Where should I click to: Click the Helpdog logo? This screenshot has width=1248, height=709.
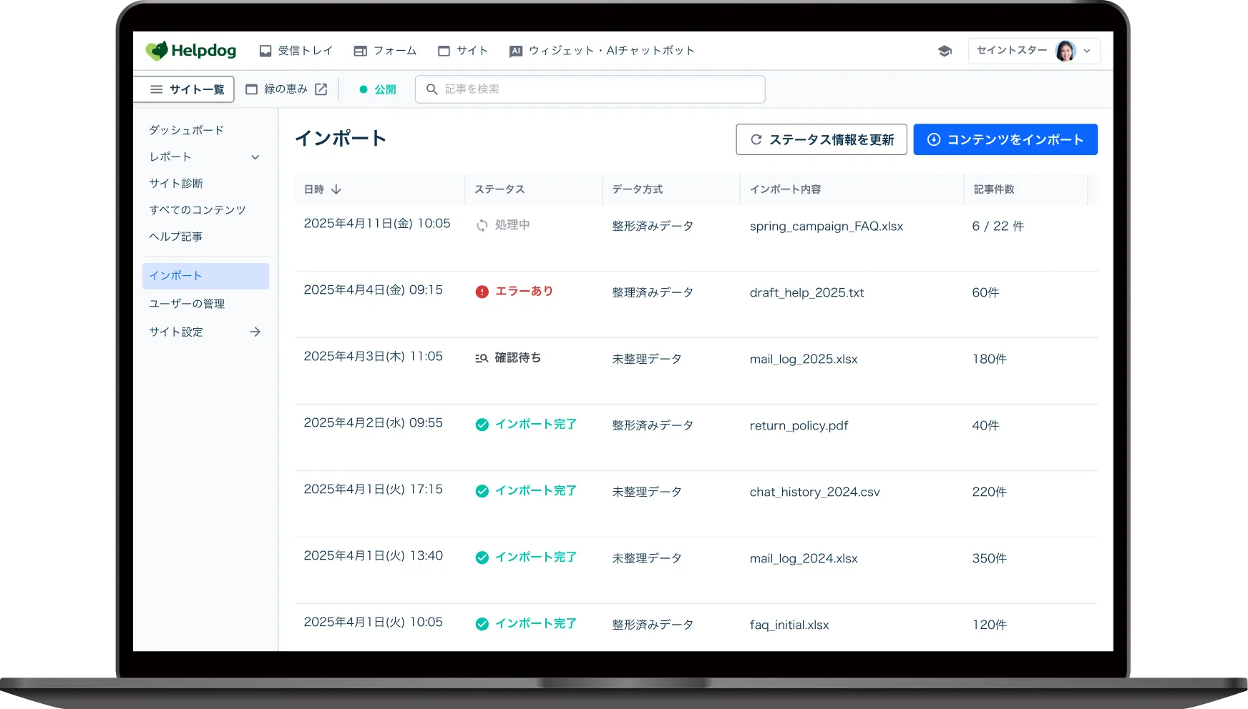191,51
